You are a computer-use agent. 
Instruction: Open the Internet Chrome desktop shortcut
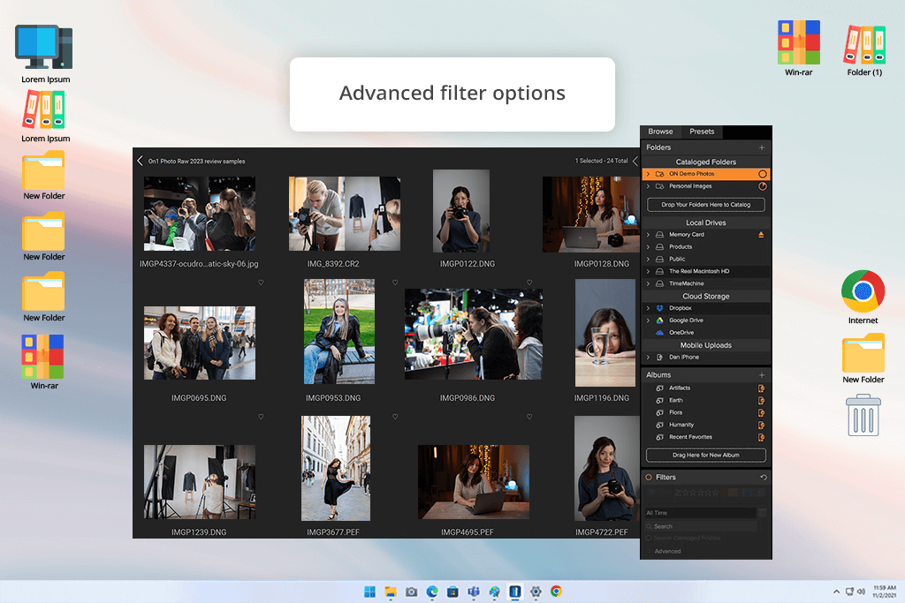[x=863, y=297]
